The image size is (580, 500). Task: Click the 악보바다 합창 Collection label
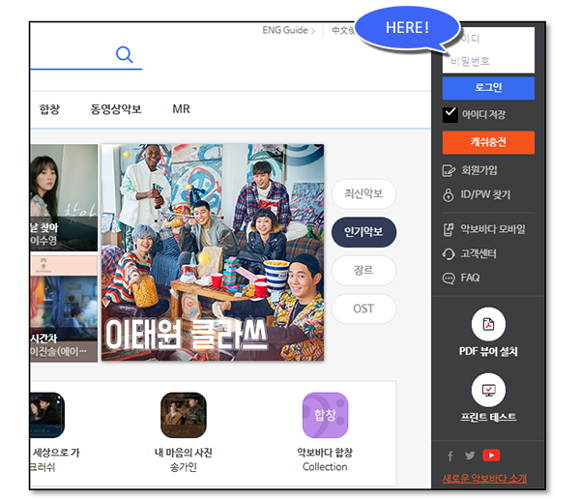coord(325,459)
